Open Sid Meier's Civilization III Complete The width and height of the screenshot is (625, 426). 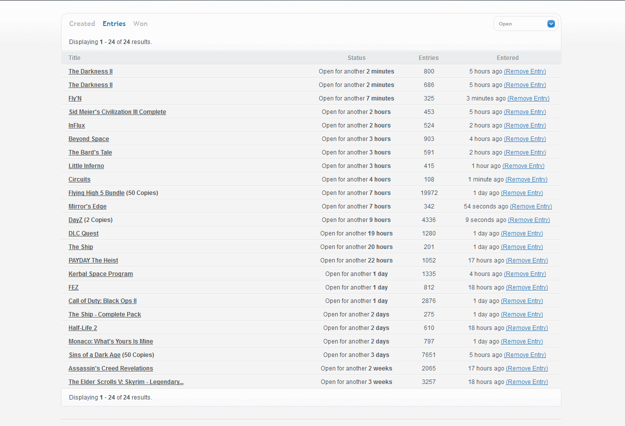click(x=117, y=112)
